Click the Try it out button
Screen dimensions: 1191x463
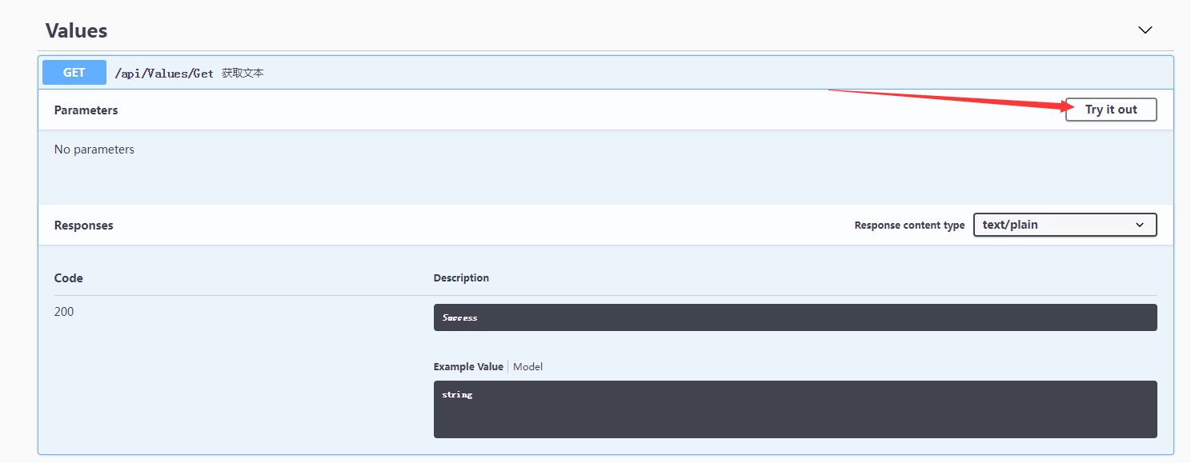pos(1111,110)
